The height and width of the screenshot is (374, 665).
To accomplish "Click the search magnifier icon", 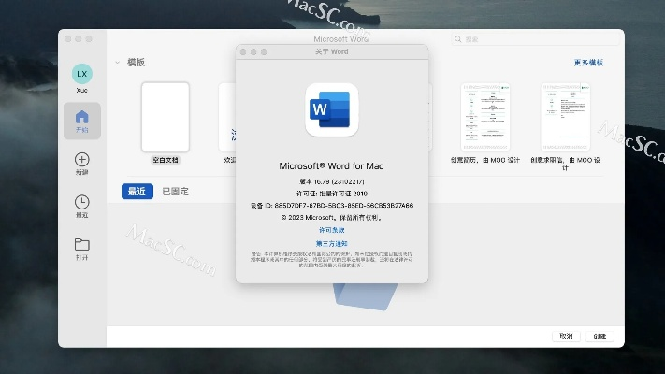I will tap(458, 39).
